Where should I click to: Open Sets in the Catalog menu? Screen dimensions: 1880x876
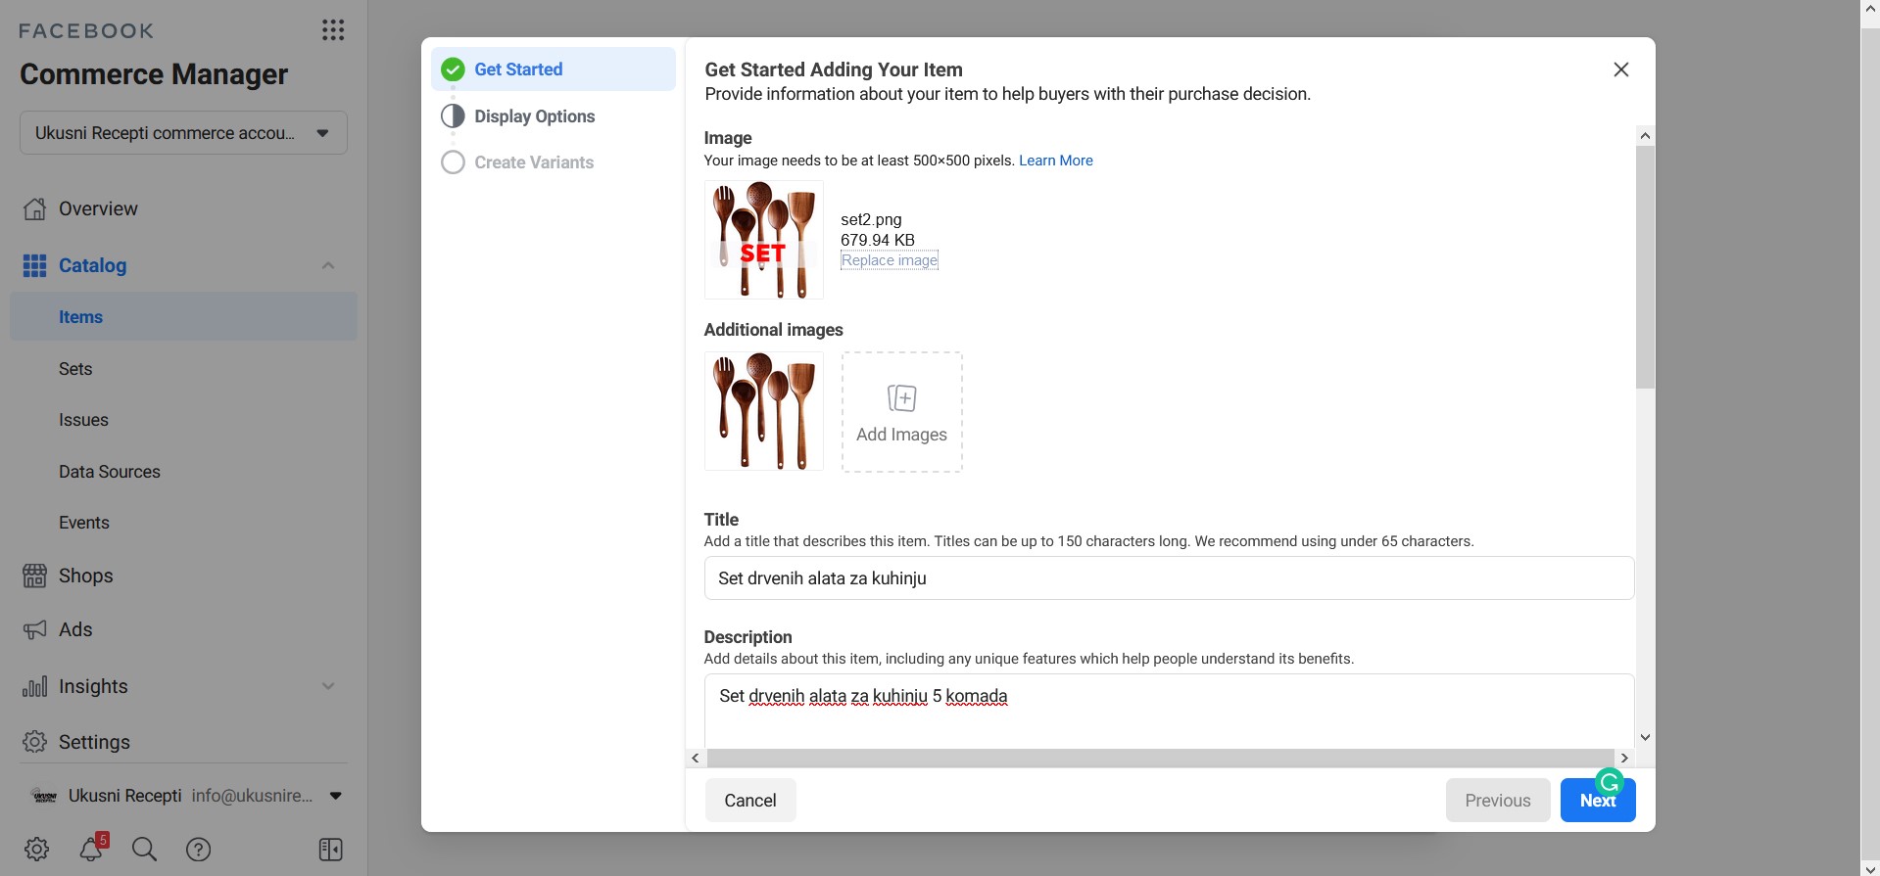click(75, 369)
